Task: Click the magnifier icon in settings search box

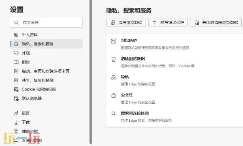Action: [x=16, y=23]
